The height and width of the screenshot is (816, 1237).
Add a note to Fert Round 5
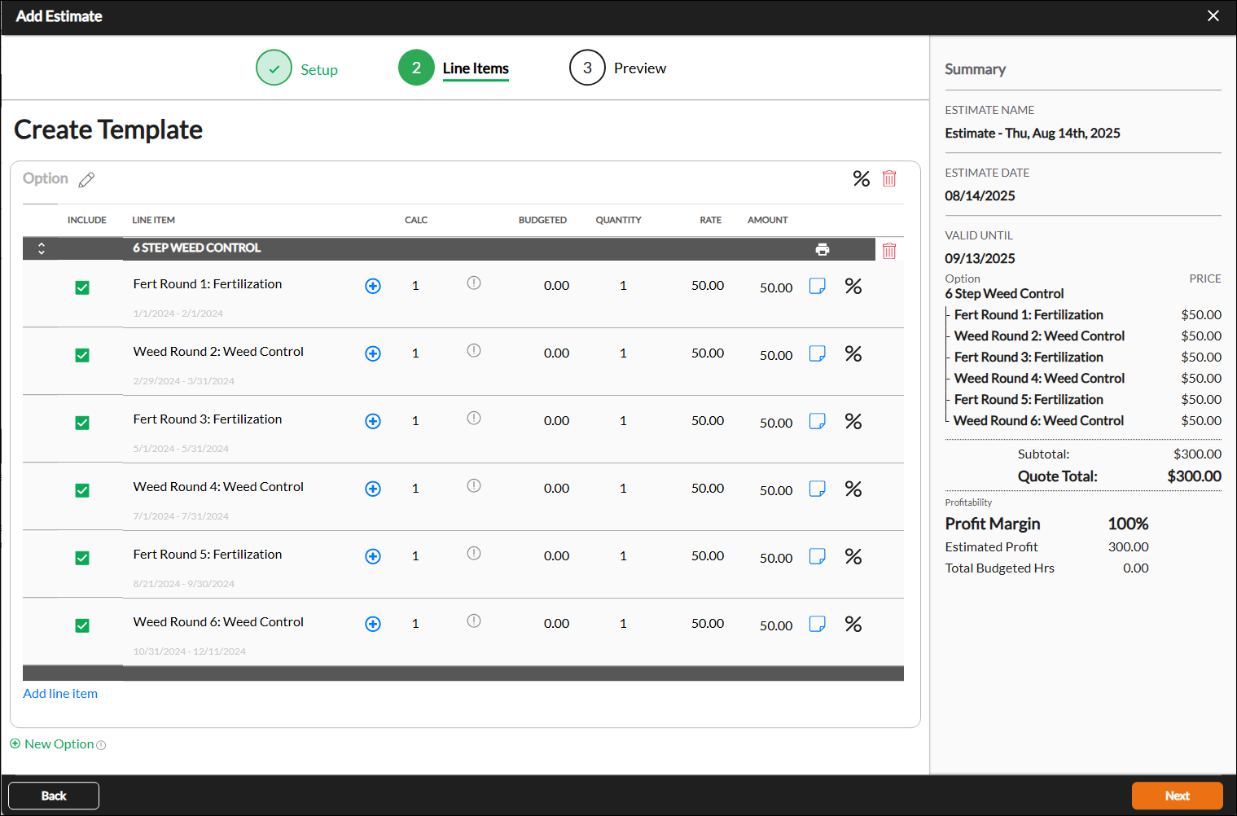[817, 556]
